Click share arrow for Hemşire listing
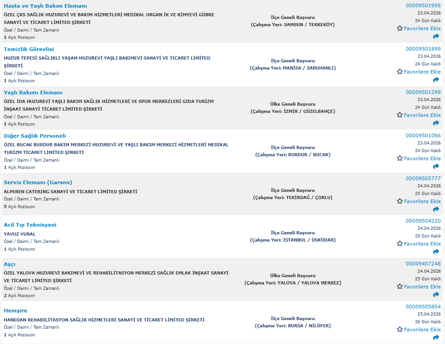 [x=436, y=338]
